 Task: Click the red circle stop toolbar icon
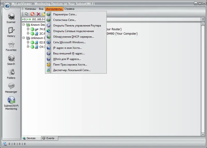(x=33, y=14)
